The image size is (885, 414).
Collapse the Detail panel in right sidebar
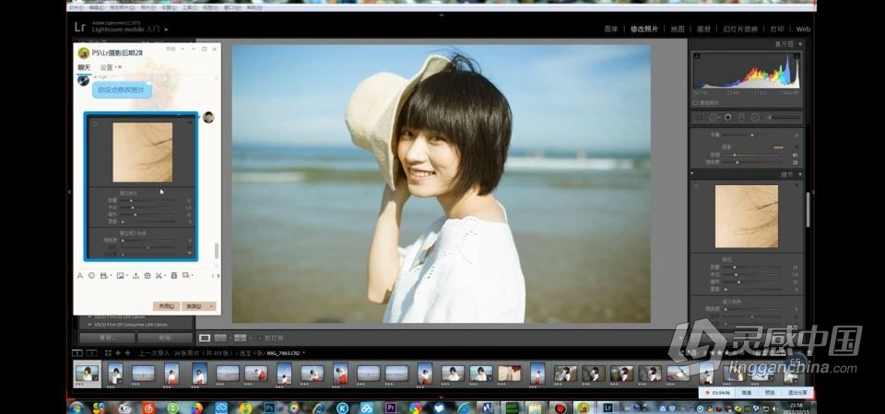point(800,173)
